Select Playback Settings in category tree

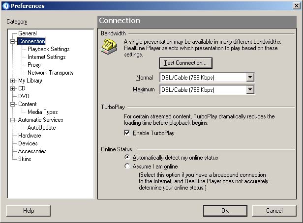point(48,49)
